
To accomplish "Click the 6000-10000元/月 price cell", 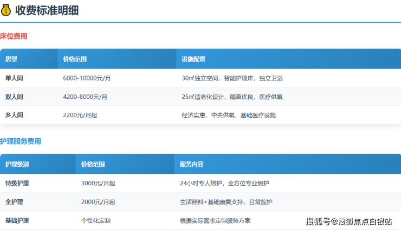I will point(87,78).
